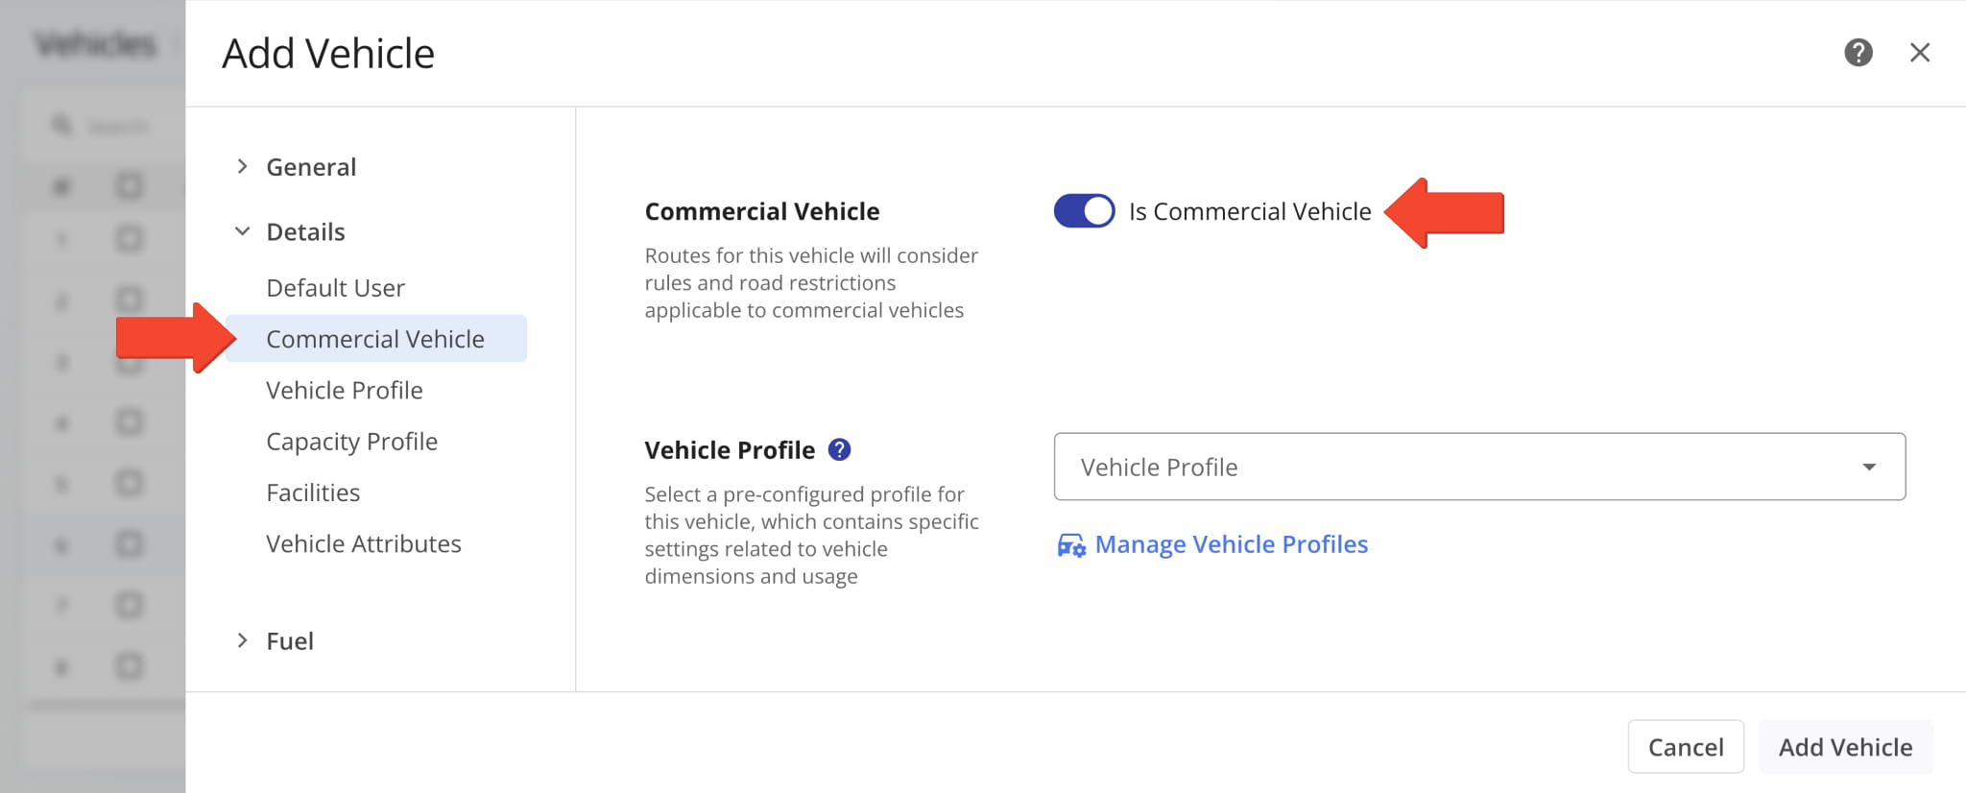Select Commercial Vehicle in the sidebar
This screenshot has height=793, width=1966.
(375, 339)
